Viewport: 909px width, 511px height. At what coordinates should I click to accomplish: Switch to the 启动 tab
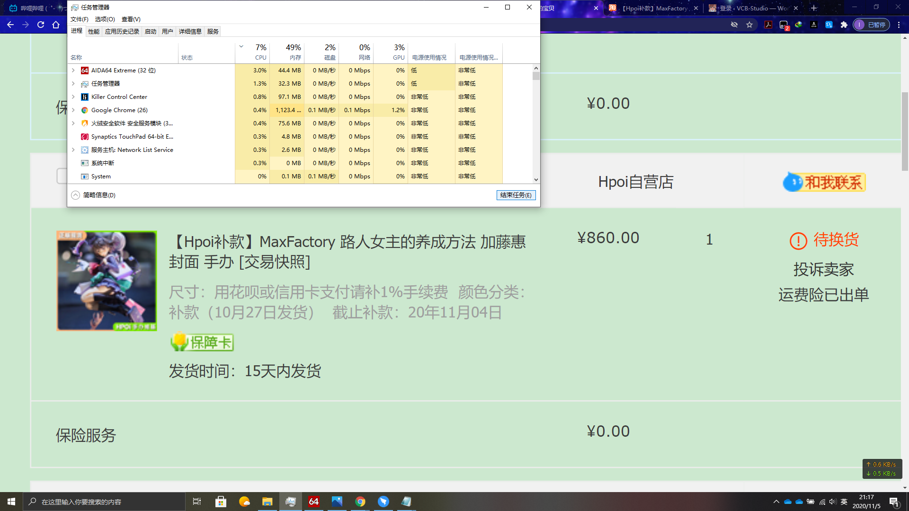click(x=151, y=31)
